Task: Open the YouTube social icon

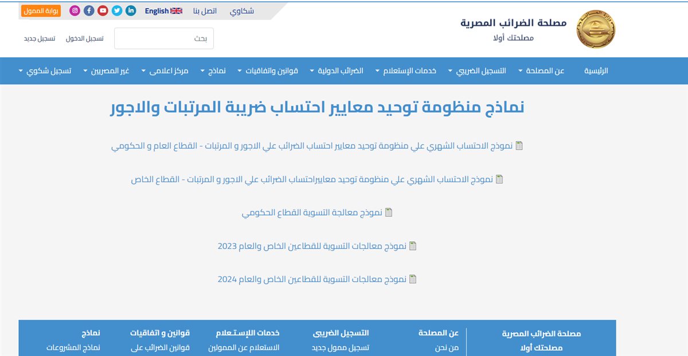Action: coord(103,10)
